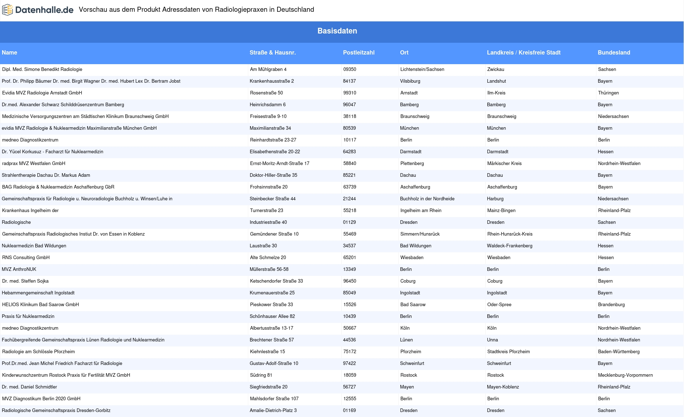This screenshot has height=417, width=684.
Task: Select 'MVZ AnthroNUK' name
Action: click(19, 269)
